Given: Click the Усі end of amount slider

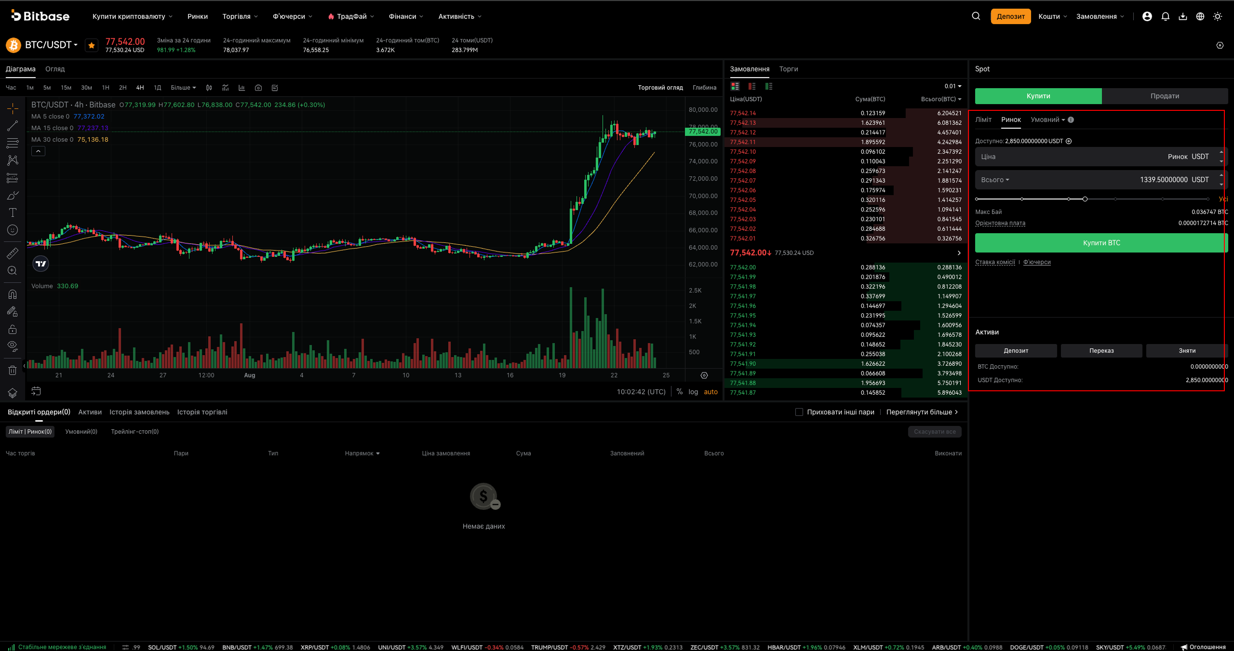Looking at the screenshot, I should (1223, 199).
